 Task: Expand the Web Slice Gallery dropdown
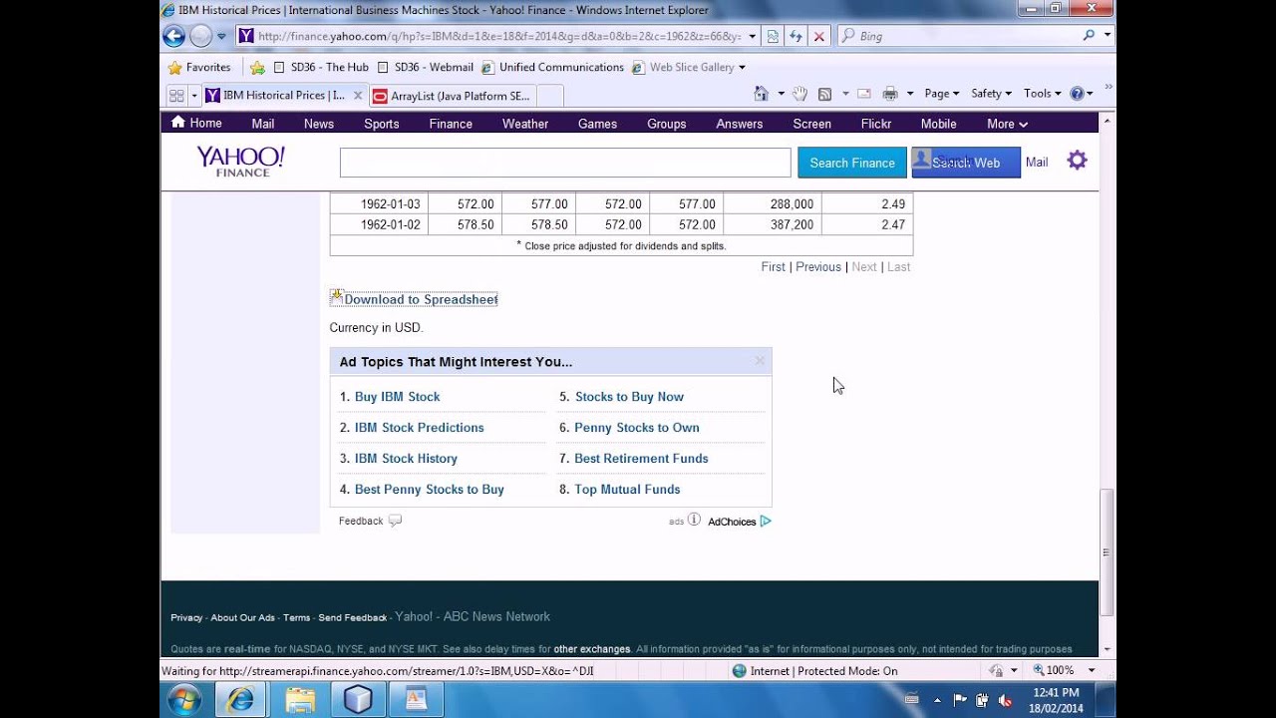coord(742,68)
